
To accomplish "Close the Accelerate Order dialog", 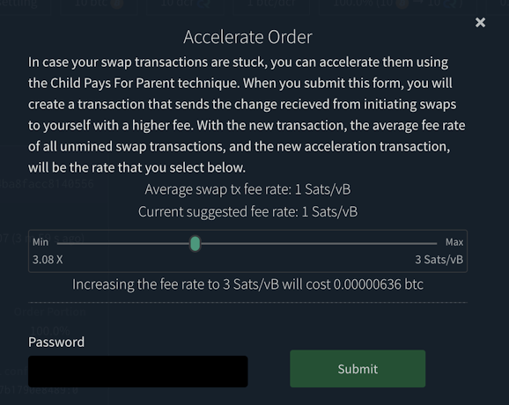I will 480,22.
